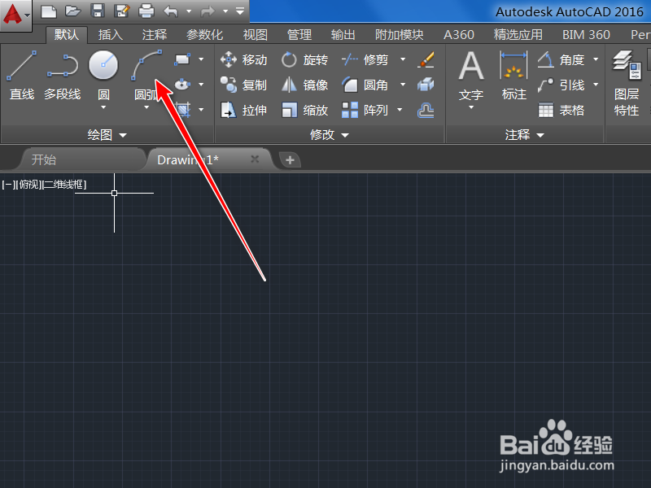Click the Redo arrow icon
The image size is (651, 488).
click(208, 11)
